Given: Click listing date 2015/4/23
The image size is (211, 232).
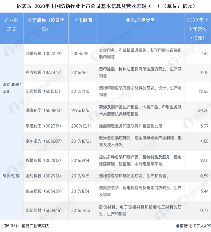Looking at the screenshot, I should [x=80, y=210].
